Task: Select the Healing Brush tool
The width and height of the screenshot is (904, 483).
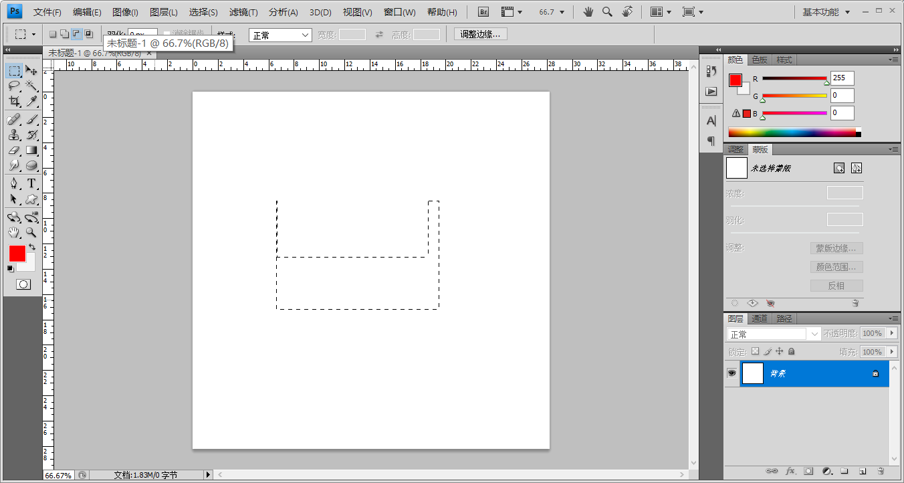Action: click(x=14, y=119)
